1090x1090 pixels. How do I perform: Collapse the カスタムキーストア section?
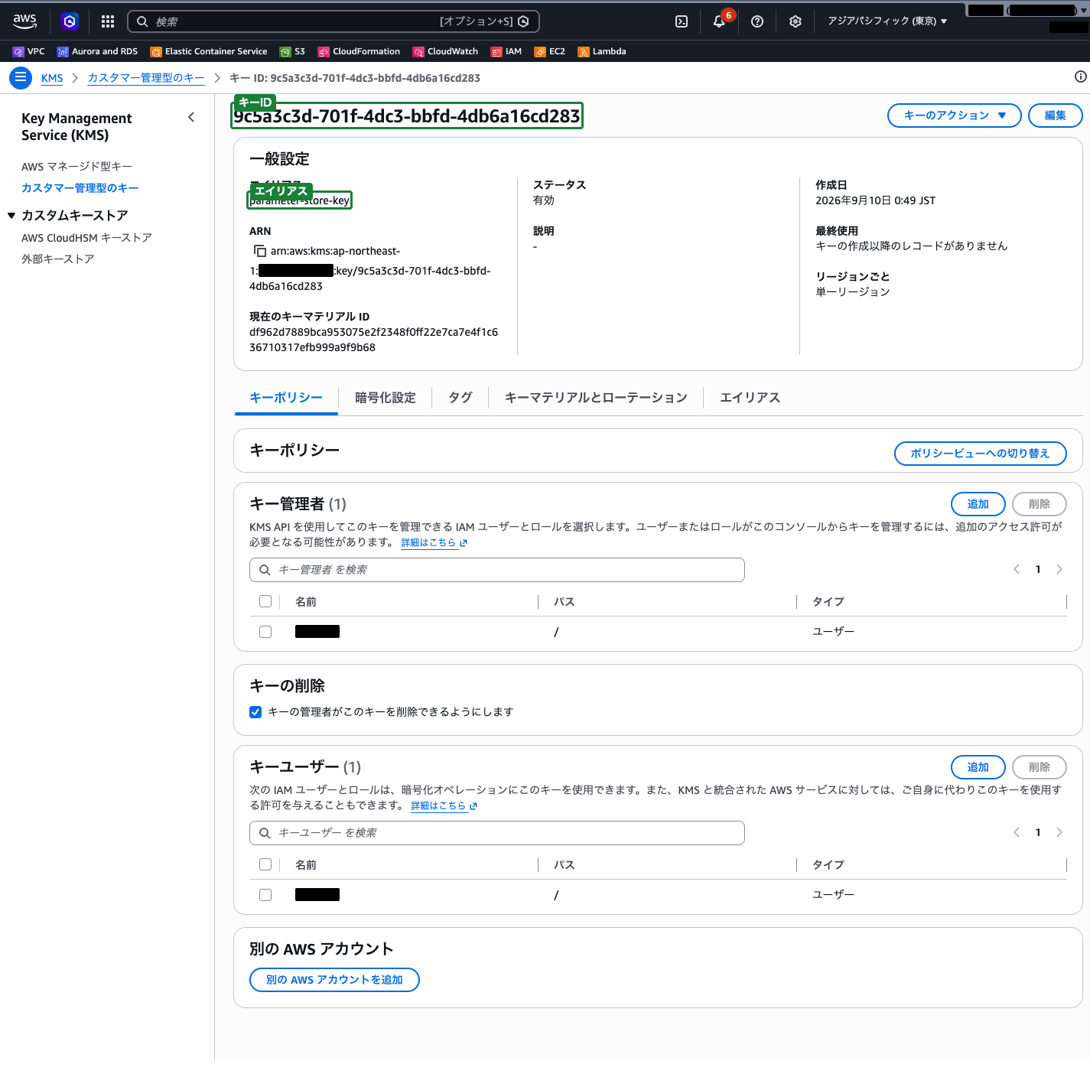pos(11,216)
